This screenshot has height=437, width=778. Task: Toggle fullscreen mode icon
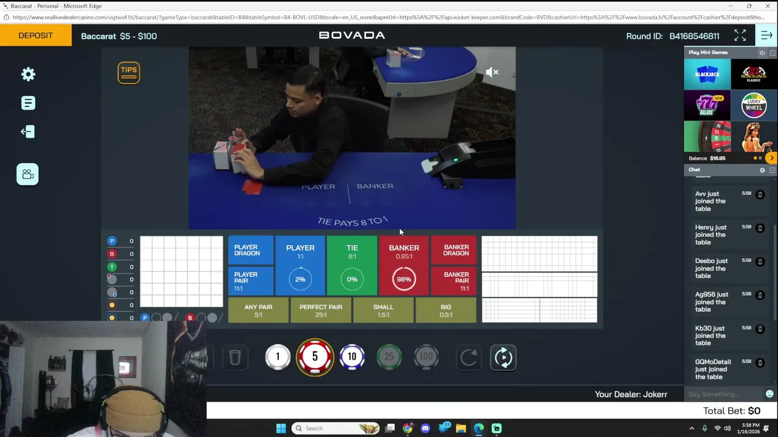pos(740,36)
